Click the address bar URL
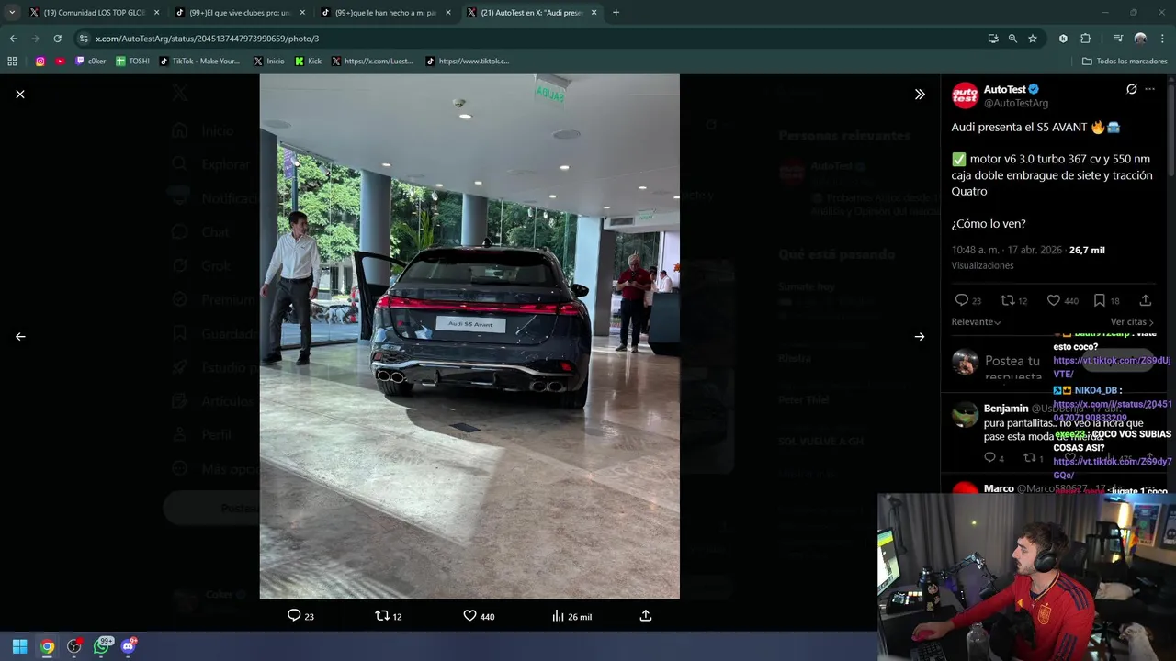This screenshot has height=661, width=1176. point(208,39)
